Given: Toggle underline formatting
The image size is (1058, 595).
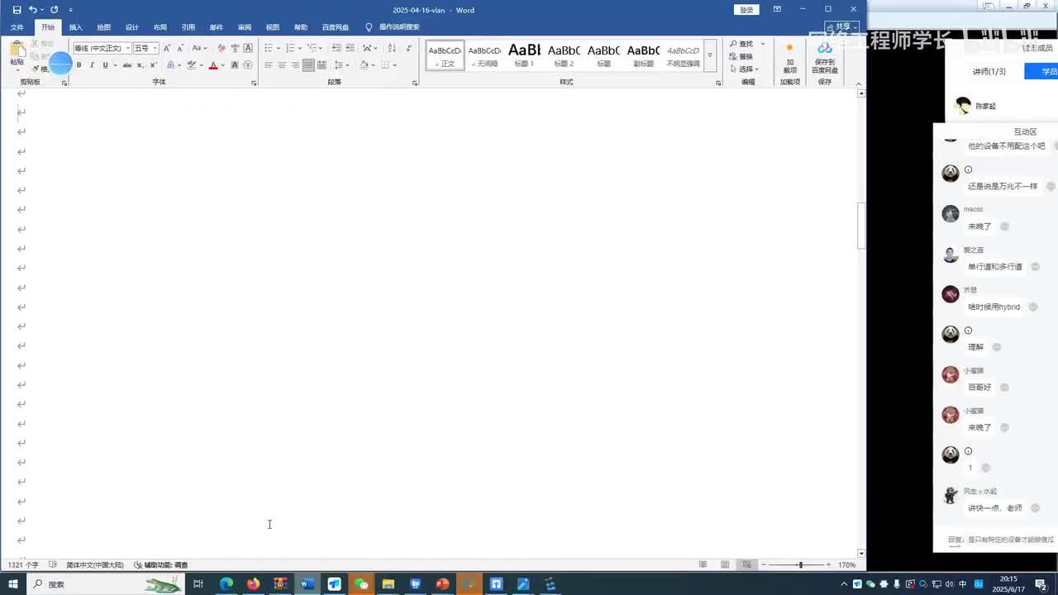Looking at the screenshot, I should tap(105, 65).
